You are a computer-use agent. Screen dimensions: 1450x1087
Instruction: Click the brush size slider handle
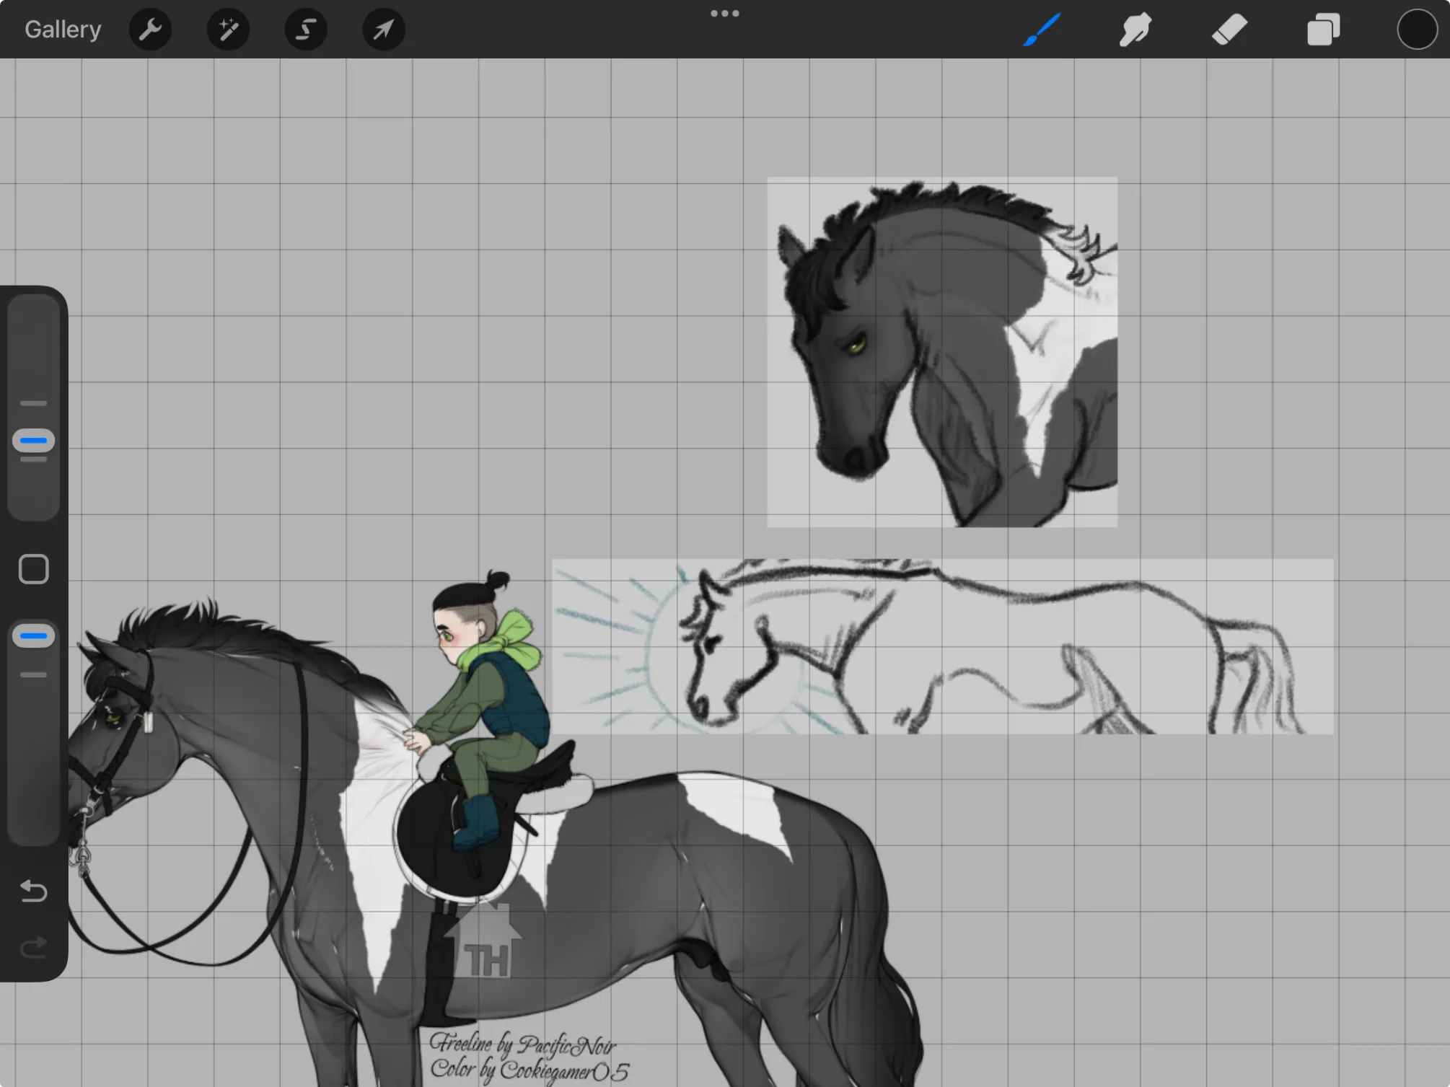tap(33, 440)
